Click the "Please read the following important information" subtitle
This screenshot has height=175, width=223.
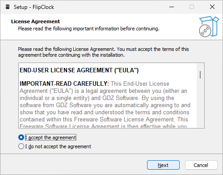[88, 29]
